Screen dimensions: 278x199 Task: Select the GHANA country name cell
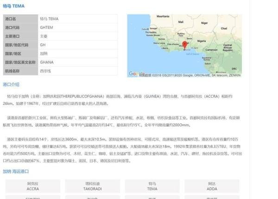point(47,62)
